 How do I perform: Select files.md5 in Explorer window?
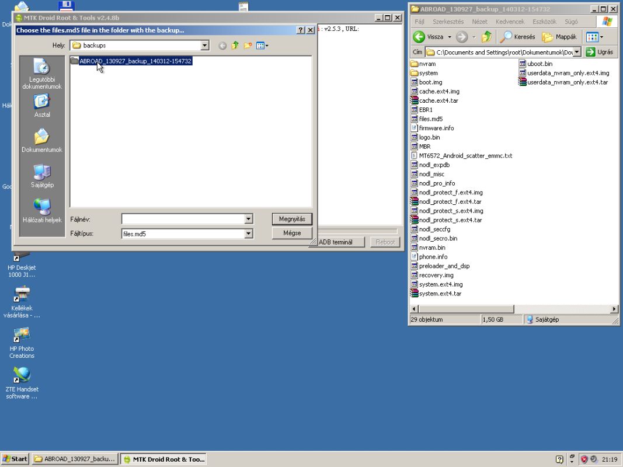tap(427, 119)
